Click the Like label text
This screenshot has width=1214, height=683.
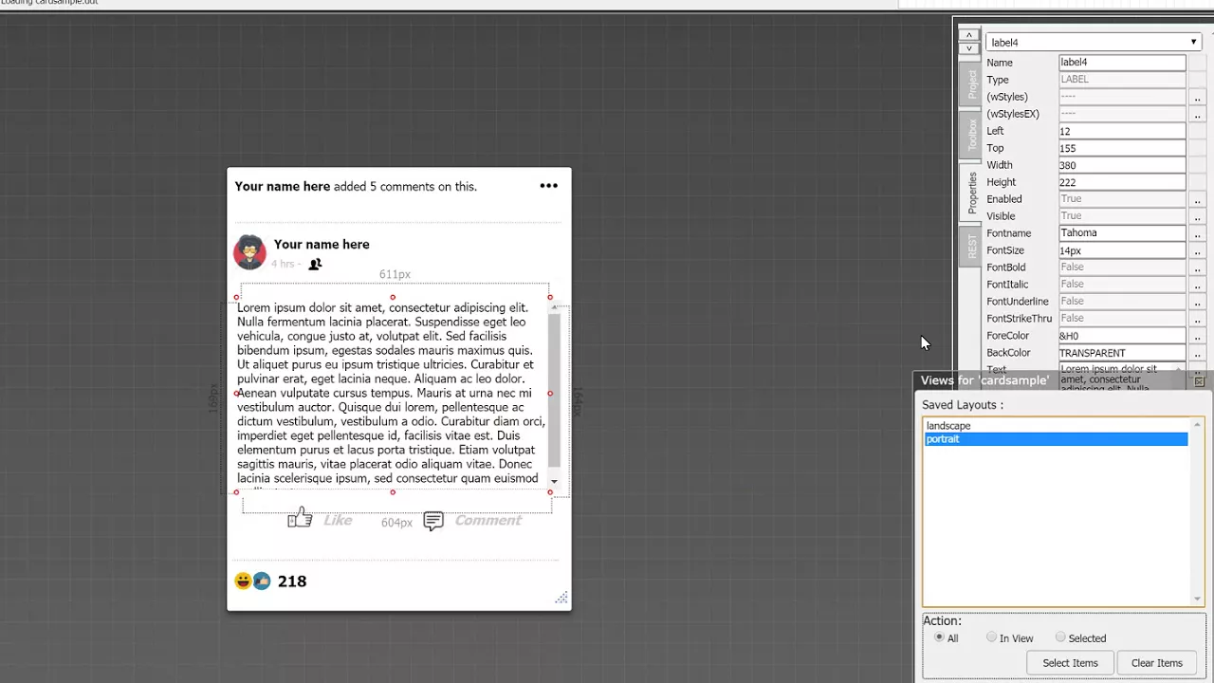pos(338,520)
